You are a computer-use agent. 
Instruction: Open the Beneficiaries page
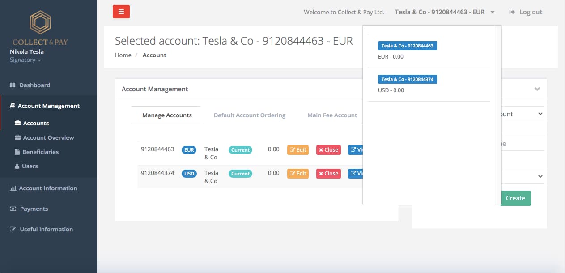(40, 152)
